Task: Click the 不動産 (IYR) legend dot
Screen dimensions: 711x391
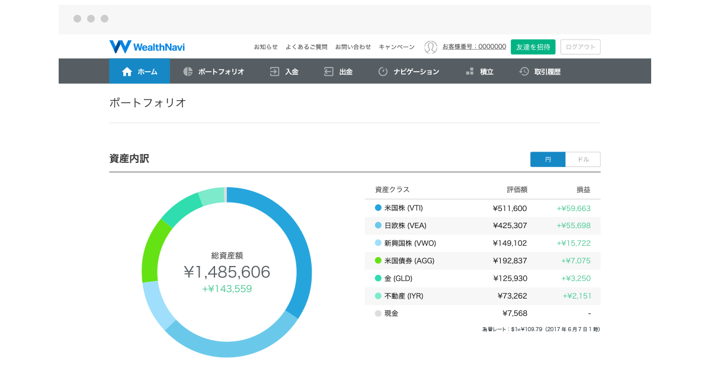Action: pyautogui.click(x=378, y=296)
